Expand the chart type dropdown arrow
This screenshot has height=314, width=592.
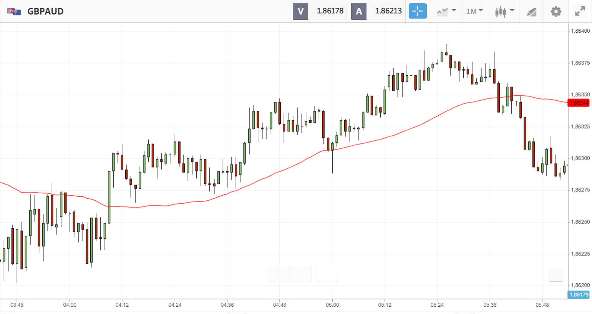click(x=512, y=10)
